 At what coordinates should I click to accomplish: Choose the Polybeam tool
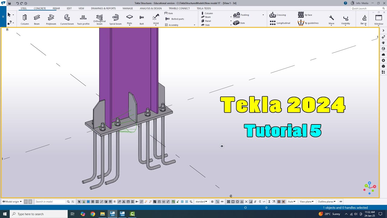click(x=51, y=19)
